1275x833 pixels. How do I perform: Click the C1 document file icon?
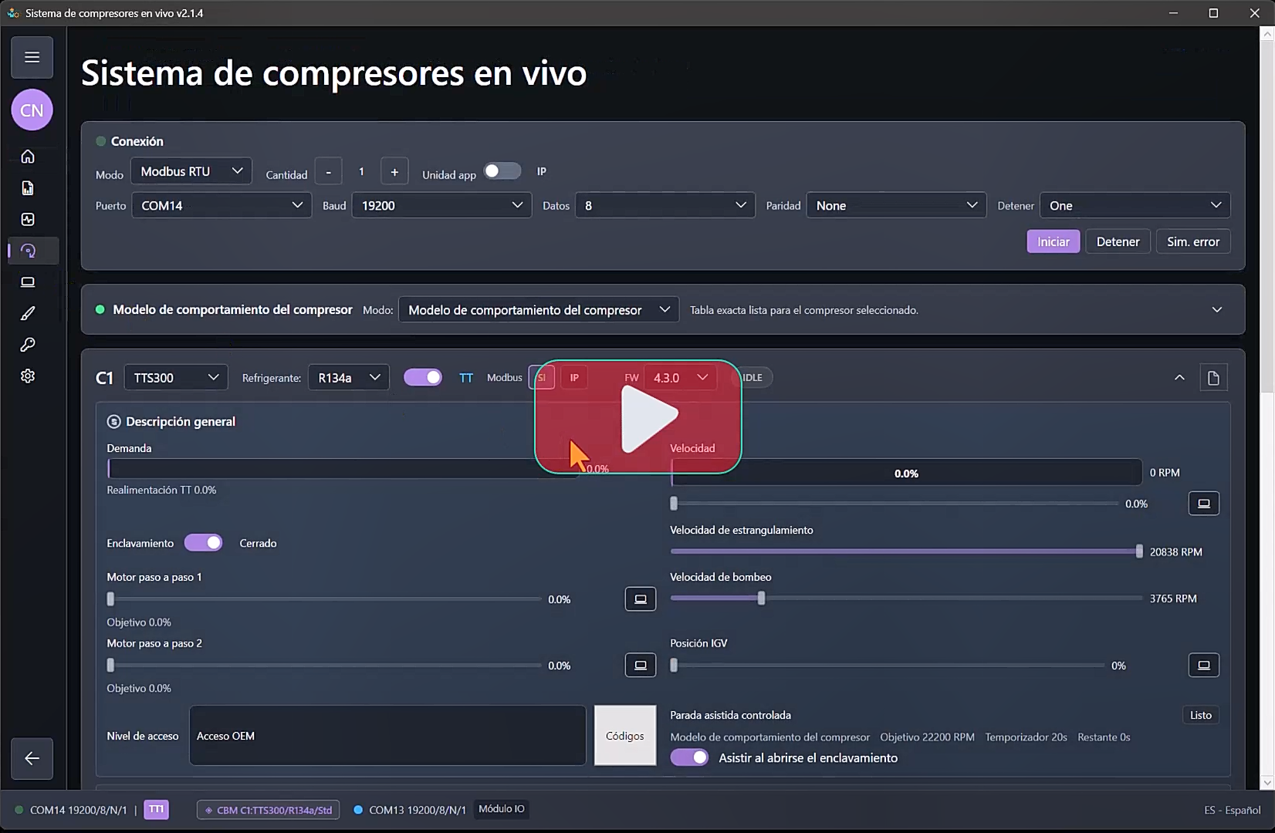(1213, 378)
